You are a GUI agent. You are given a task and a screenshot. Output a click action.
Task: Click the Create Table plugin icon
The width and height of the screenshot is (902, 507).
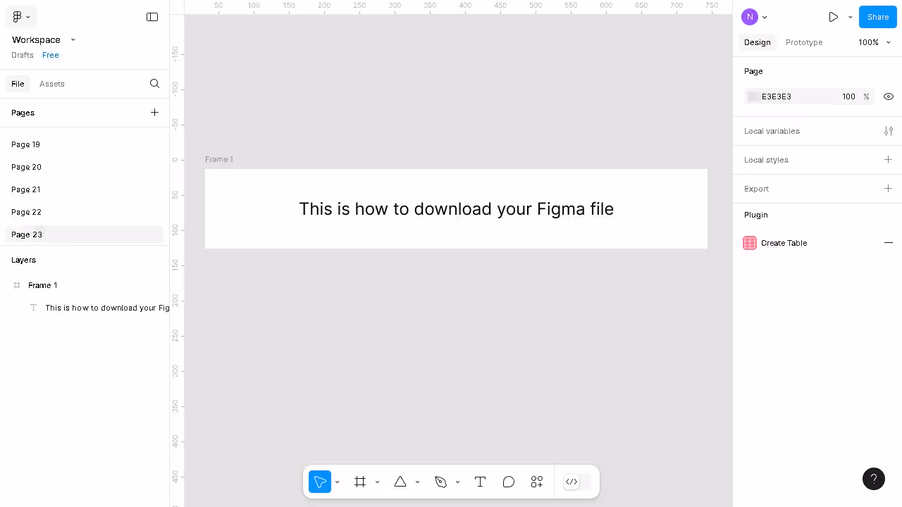(x=750, y=243)
